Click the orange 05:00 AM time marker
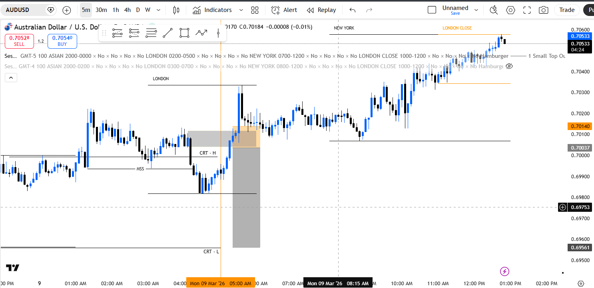Viewport: 594px width, 288px height. click(x=220, y=284)
